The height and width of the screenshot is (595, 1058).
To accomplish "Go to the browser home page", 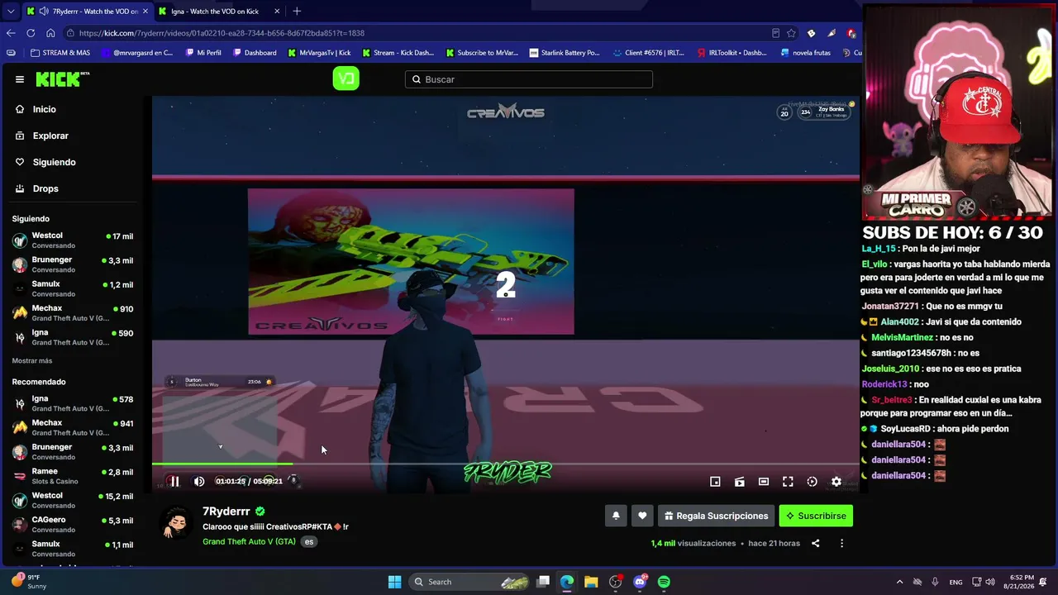I will (50, 33).
